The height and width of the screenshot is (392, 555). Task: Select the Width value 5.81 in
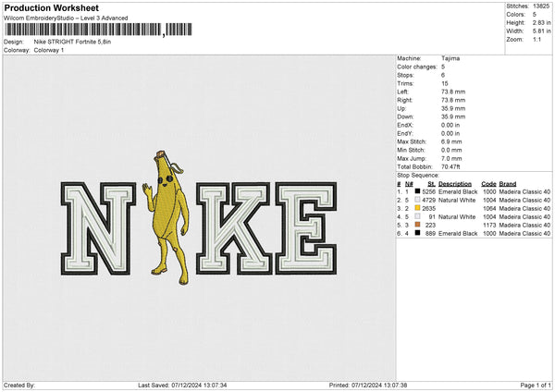pyautogui.click(x=541, y=31)
